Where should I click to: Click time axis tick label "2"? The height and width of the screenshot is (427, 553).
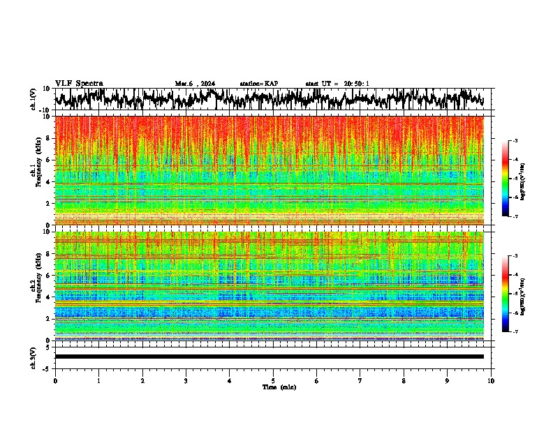pos(142,380)
